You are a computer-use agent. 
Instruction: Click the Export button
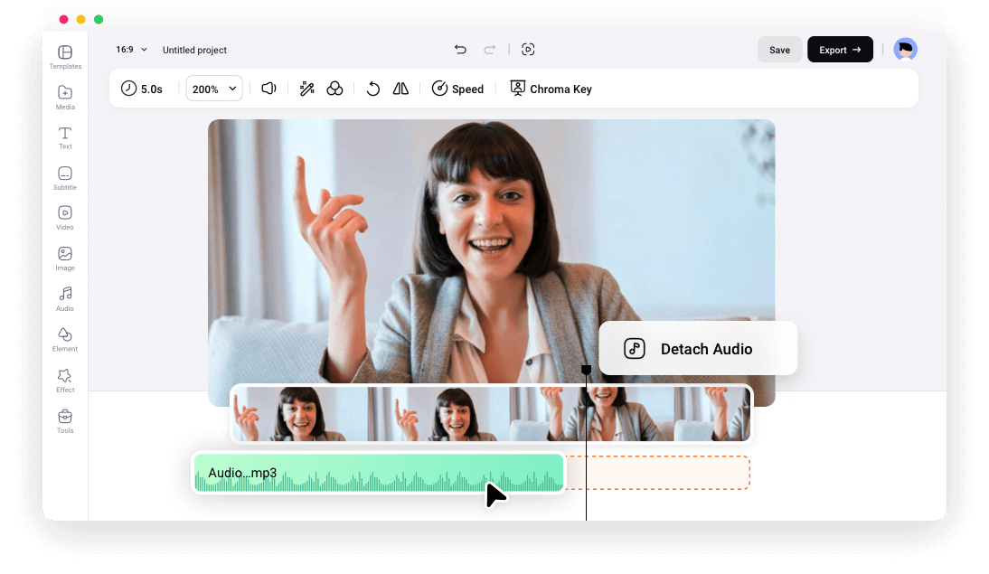[x=840, y=49]
